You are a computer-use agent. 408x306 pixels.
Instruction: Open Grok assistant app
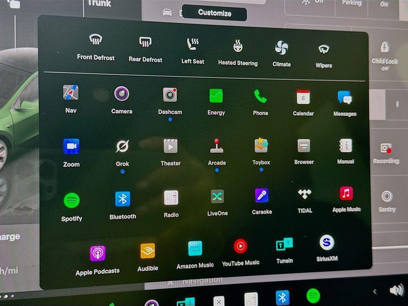(122, 147)
